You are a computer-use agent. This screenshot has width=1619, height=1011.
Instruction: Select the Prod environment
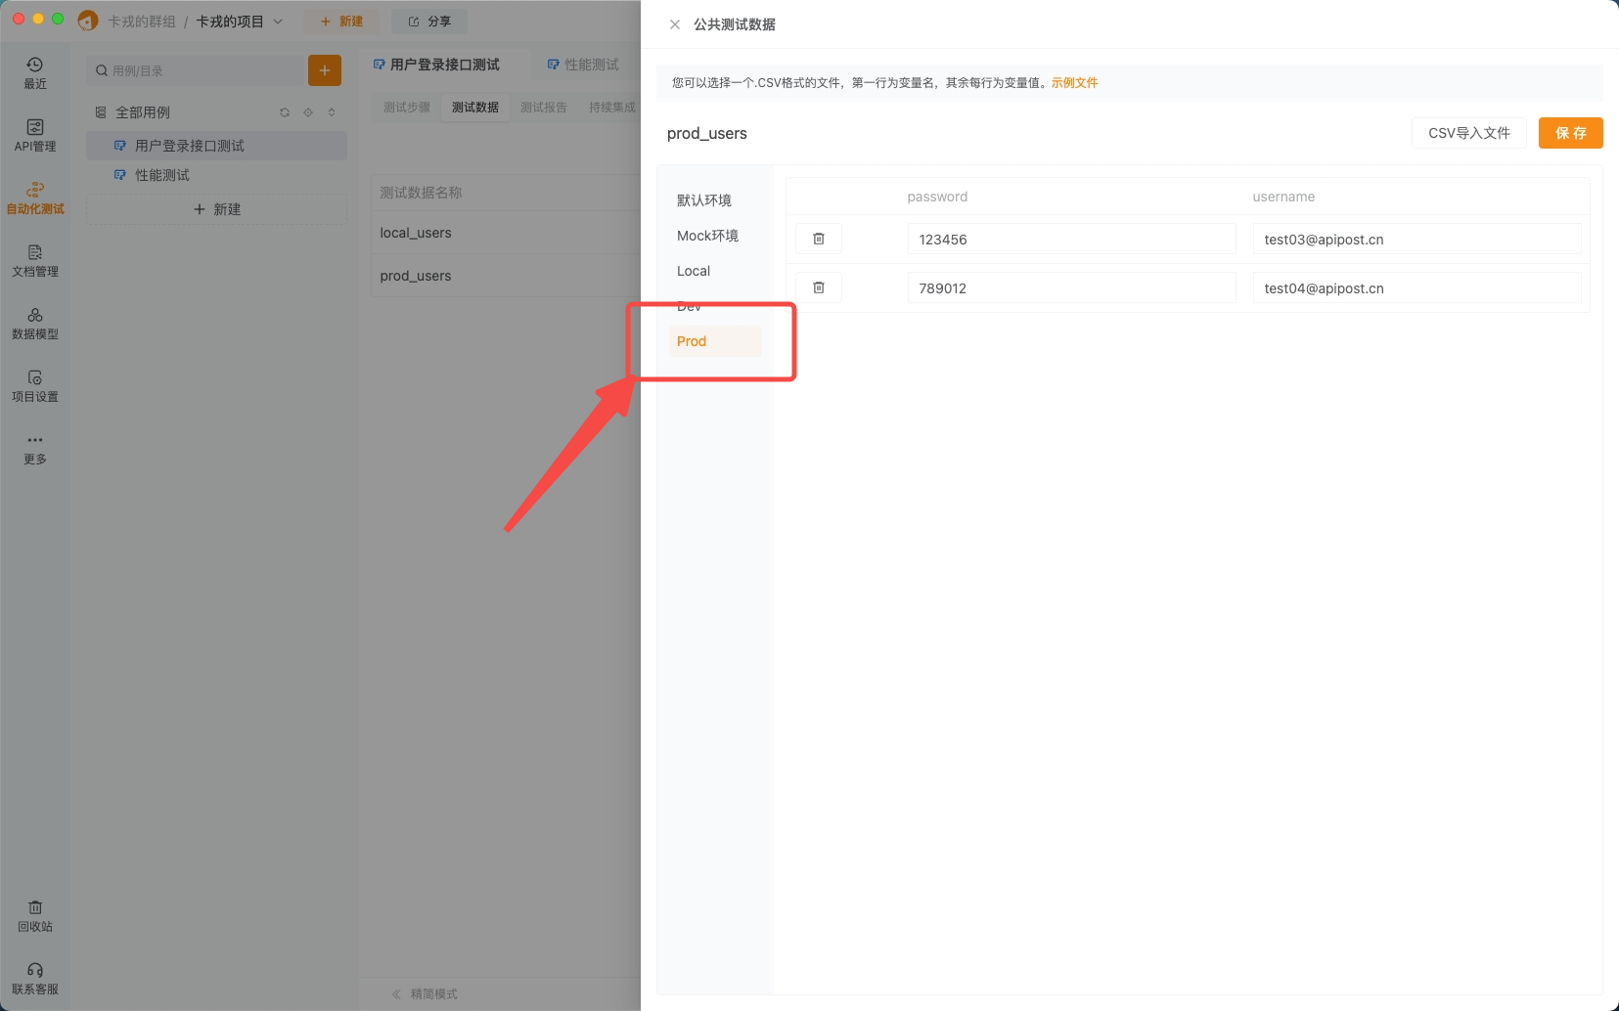(715, 341)
